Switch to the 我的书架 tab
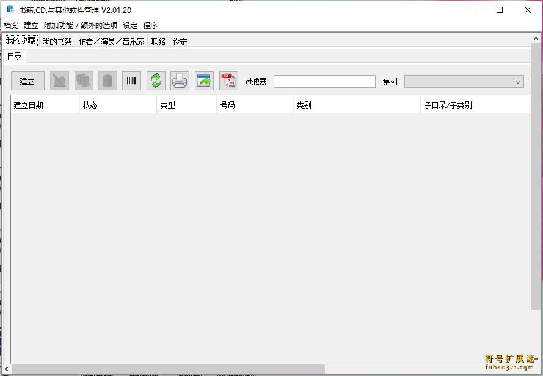Viewport: 543px width, 376px height. coord(57,42)
